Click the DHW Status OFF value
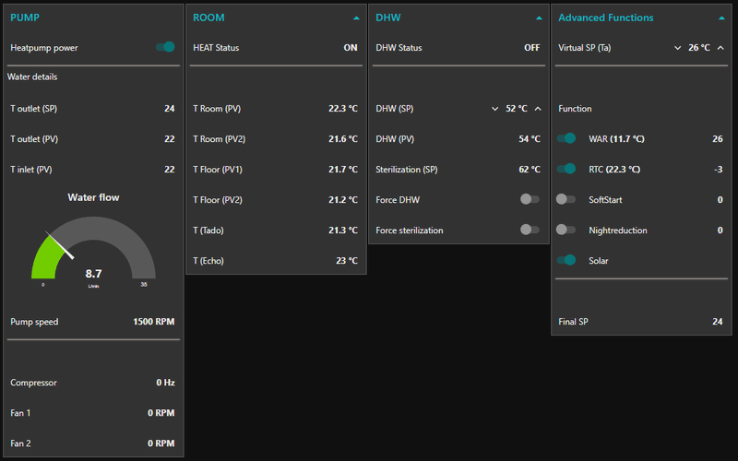 532,48
